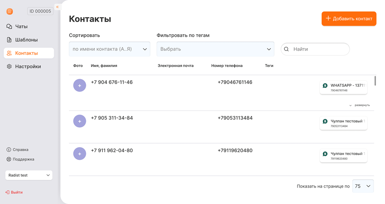Click the WHATSAPP - 1371 channel tag
Screen dimensions: 385x204
pyautogui.click(x=344, y=87)
